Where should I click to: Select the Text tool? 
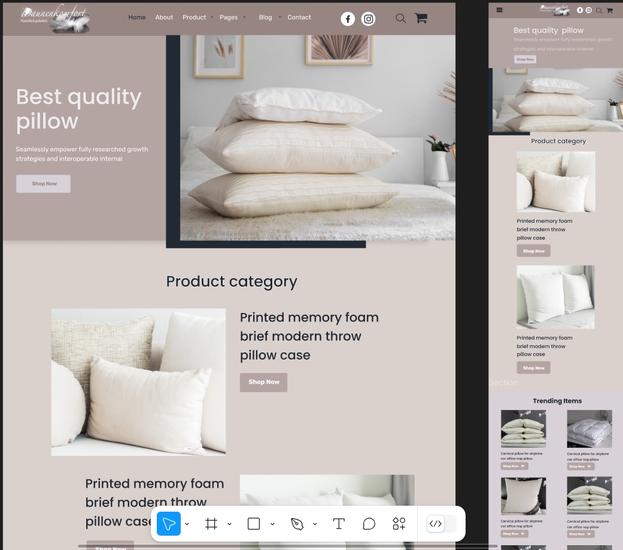click(339, 524)
